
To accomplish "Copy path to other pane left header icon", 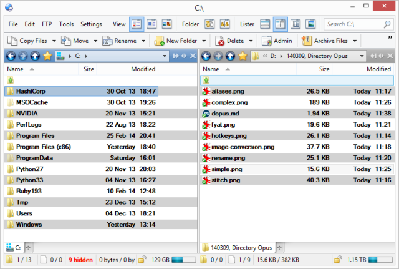I will coord(176,56).
